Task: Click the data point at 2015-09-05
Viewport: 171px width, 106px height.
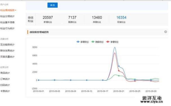Action: coord(55,80)
